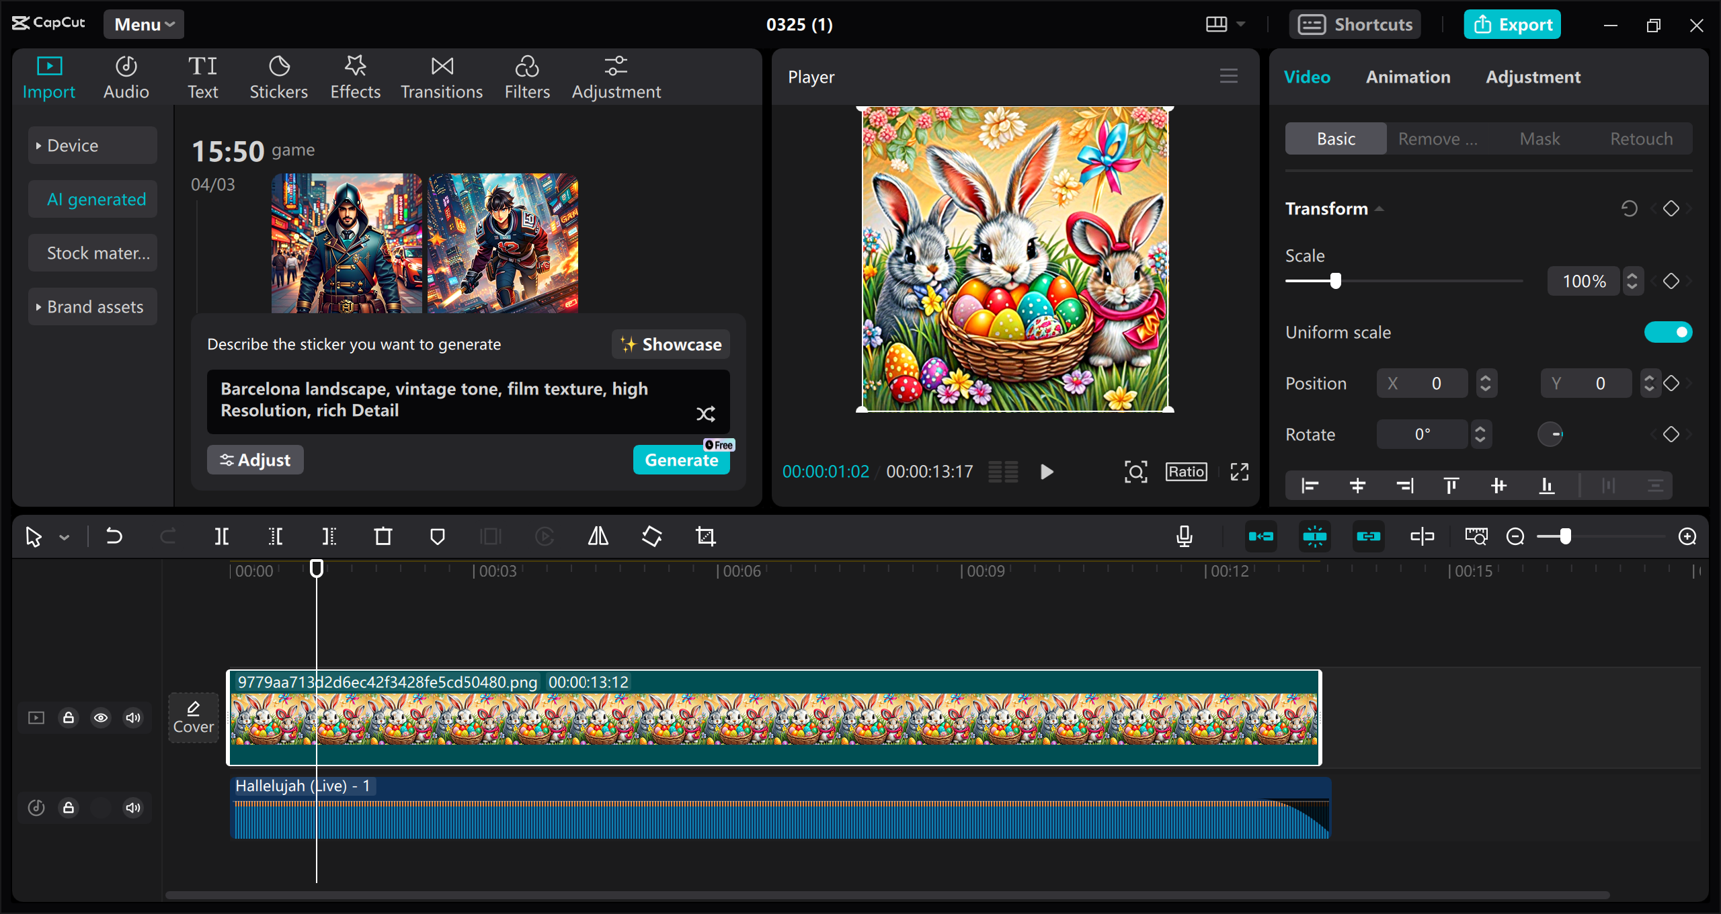
Task: Flip the clip with the Mirror icon
Action: (597, 536)
